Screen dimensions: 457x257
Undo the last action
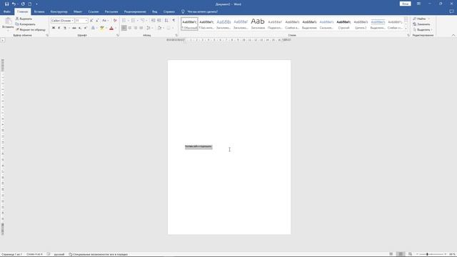[x=14, y=4]
